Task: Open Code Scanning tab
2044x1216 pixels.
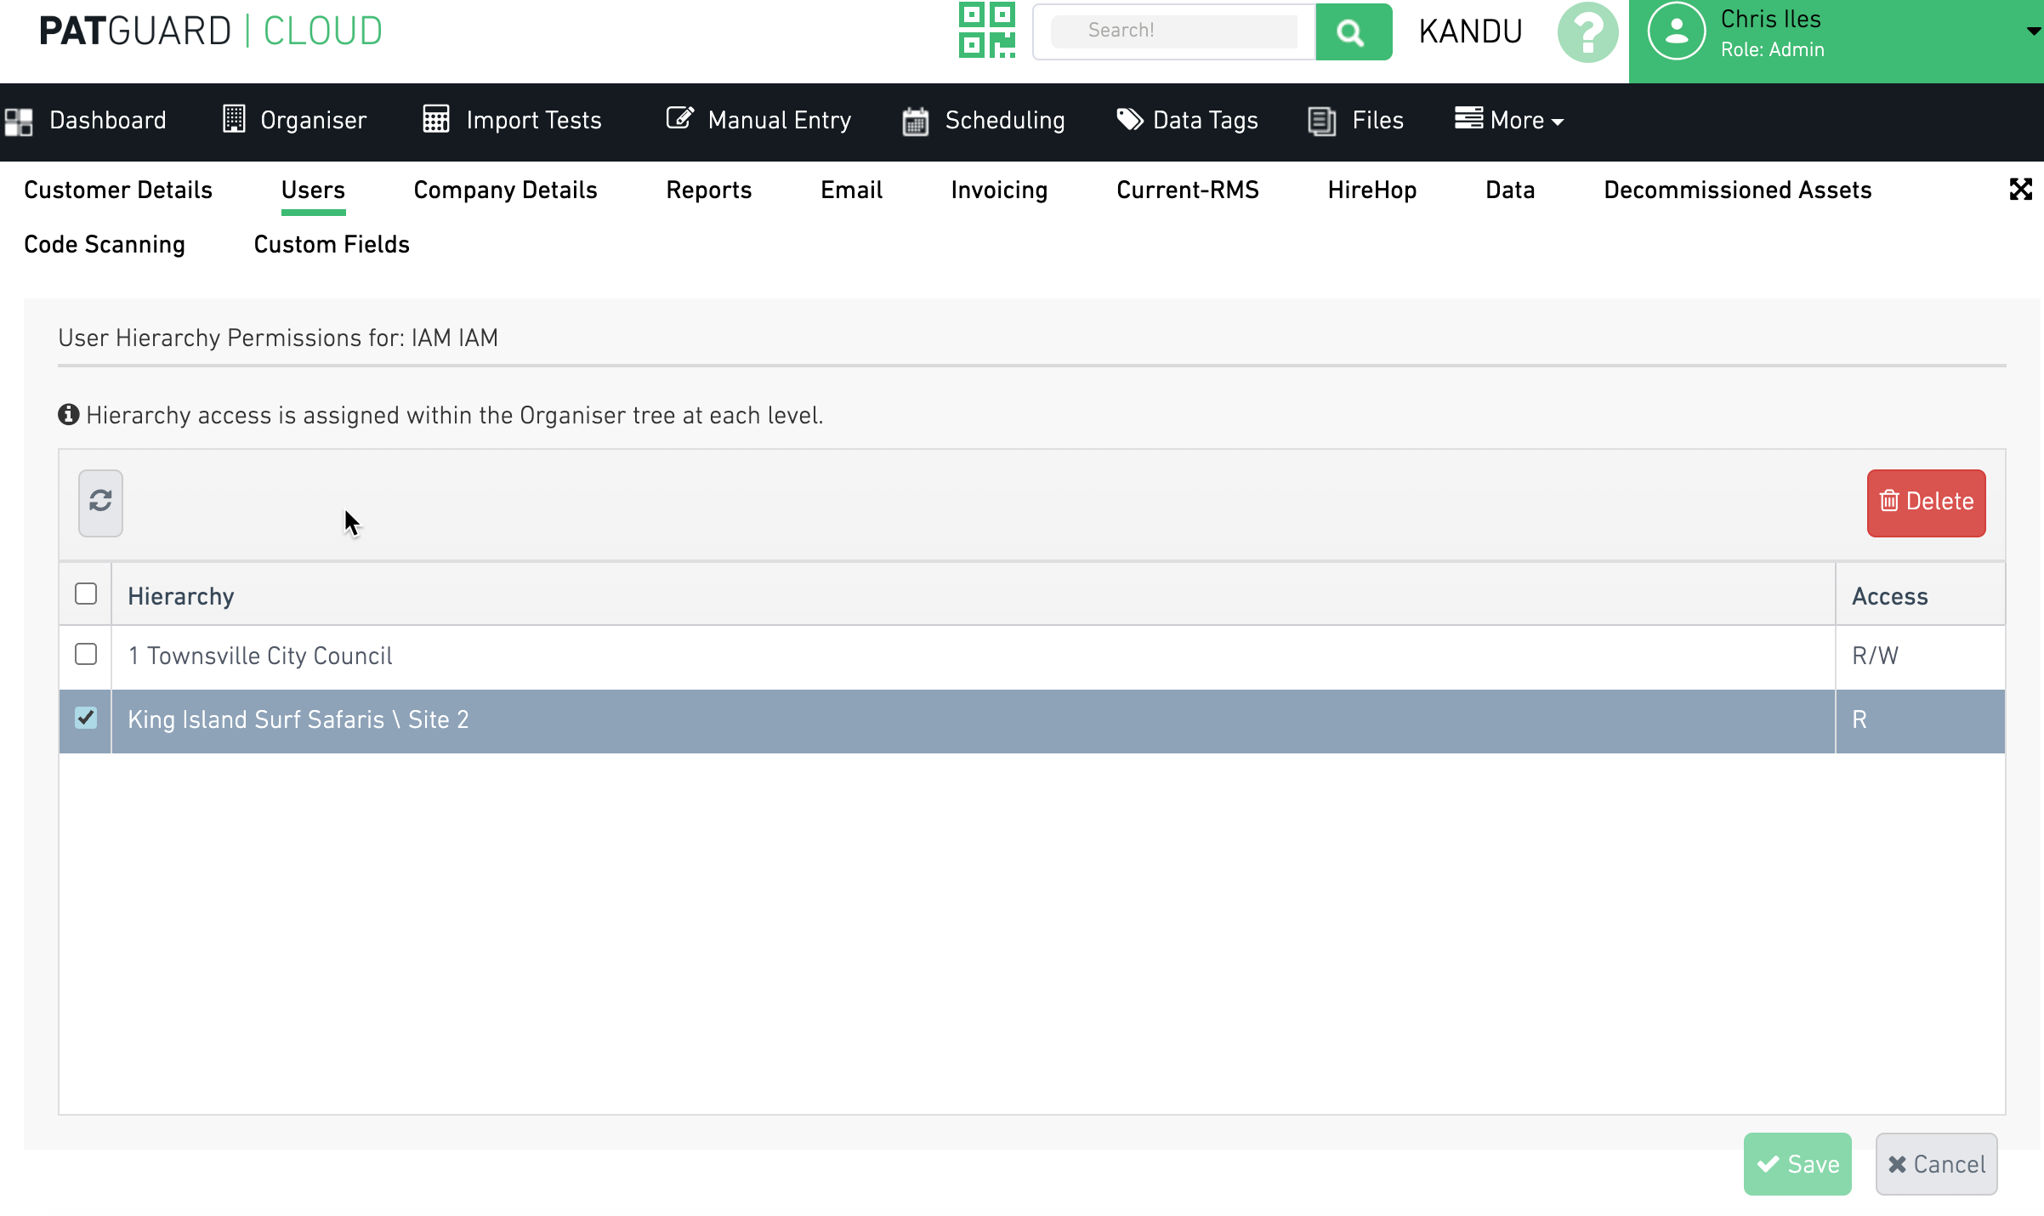Action: coord(105,244)
